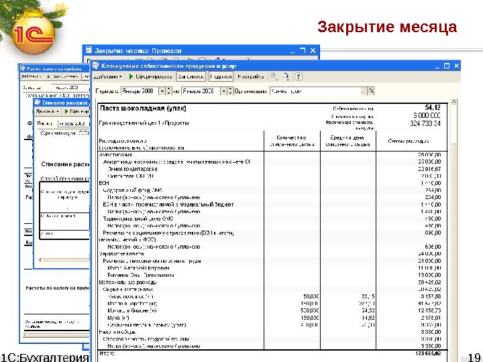Screen dimensions: 483x362
Task: Click the total value 123 665,82
Action: pyautogui.click(x=428, y=354)
